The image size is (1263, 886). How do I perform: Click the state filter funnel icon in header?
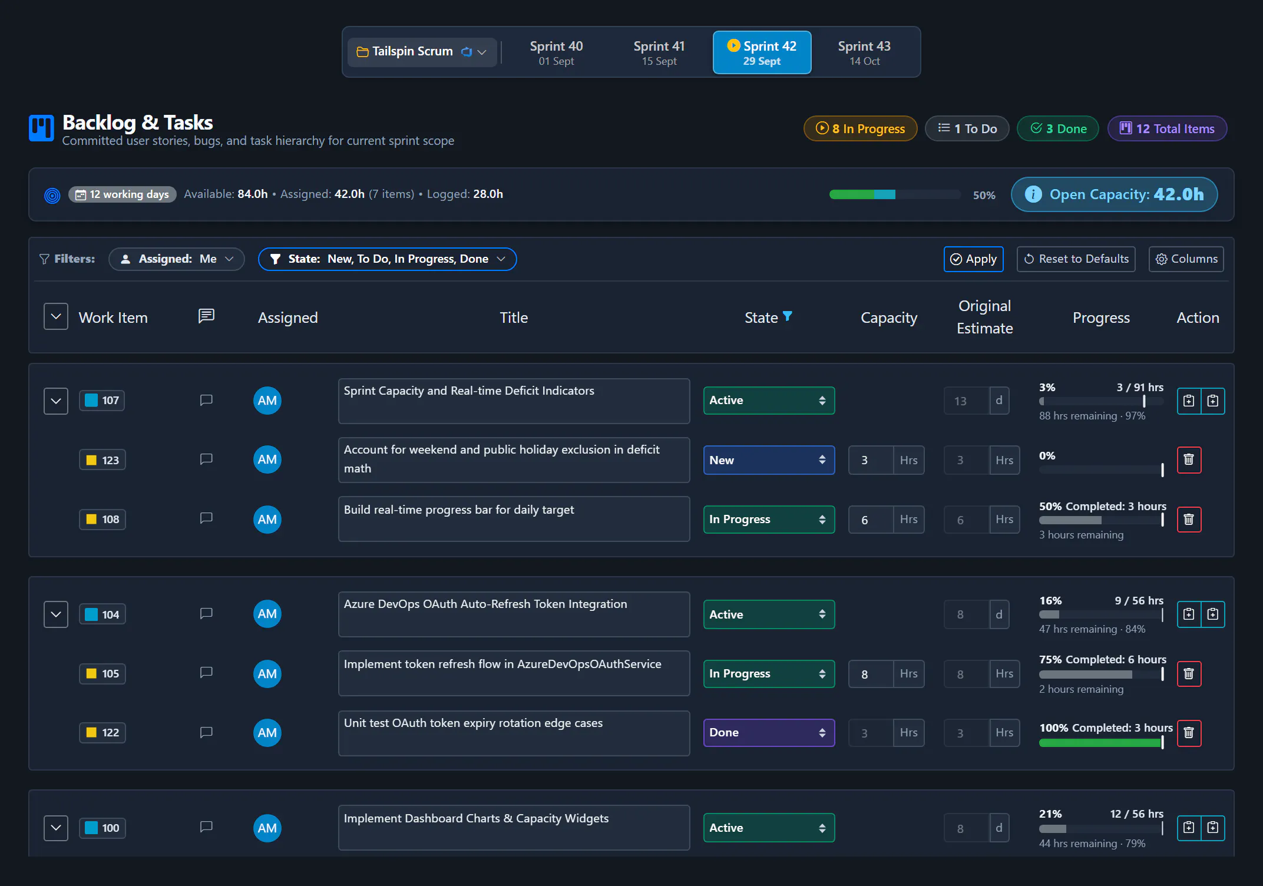[x=787, y=317]
